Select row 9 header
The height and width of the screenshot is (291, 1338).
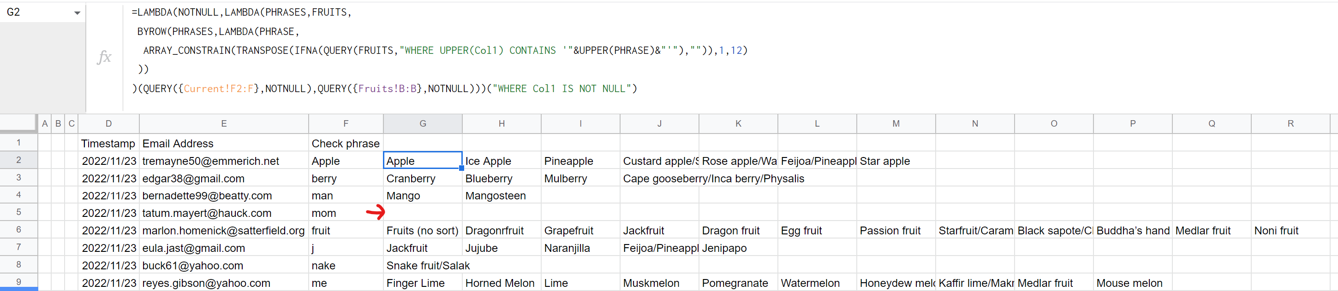[19, 282]
